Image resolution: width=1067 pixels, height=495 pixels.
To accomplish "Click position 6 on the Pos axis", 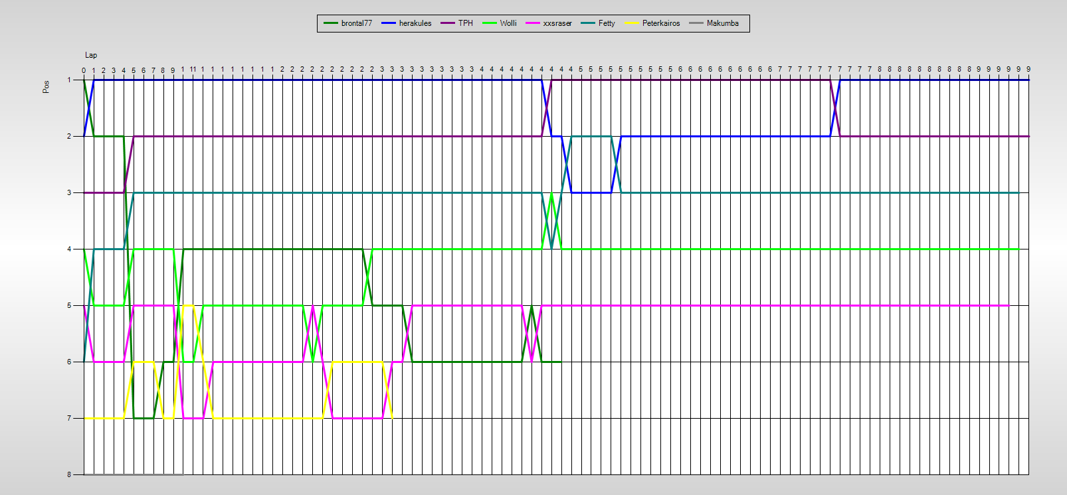I will (69, 362).
